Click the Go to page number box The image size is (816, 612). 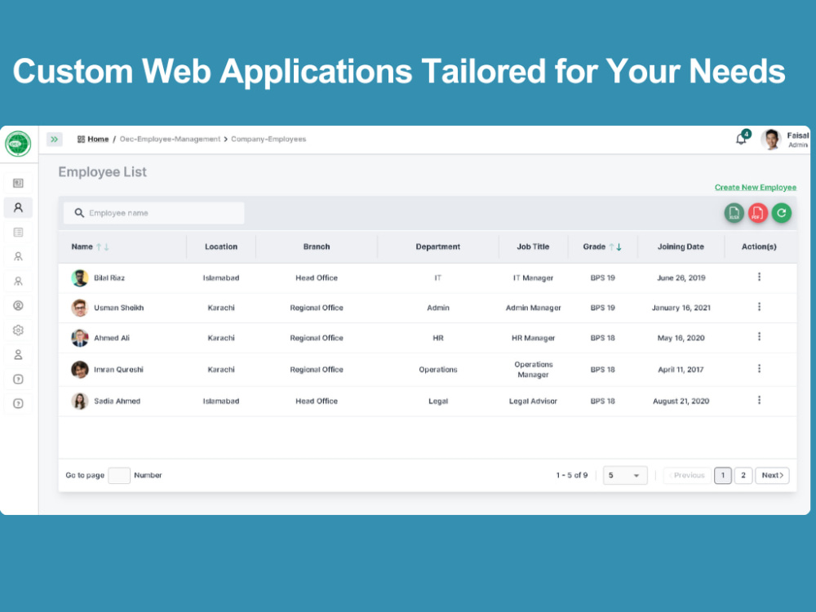[119, 475]
